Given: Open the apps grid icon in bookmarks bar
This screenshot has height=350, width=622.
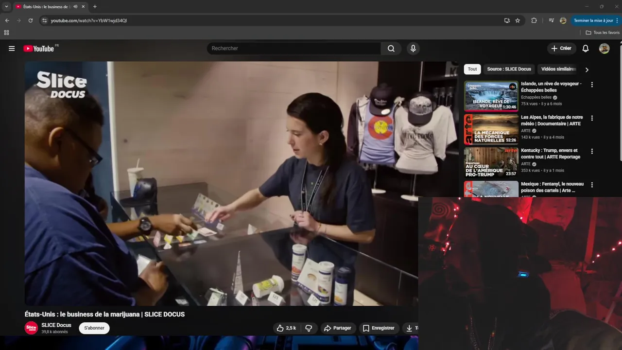Looking at the screenshot, I should pyautogui.click(x=6, y=33).
